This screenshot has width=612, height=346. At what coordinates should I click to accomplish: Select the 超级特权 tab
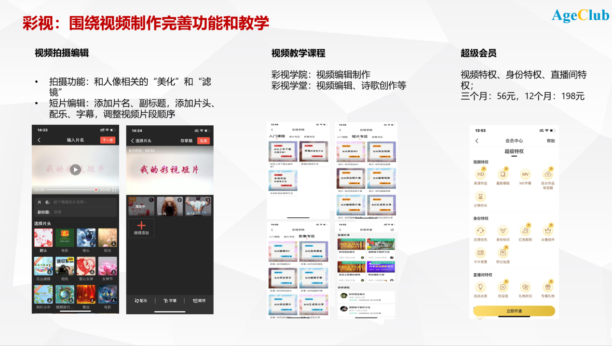tap(514, 151)
